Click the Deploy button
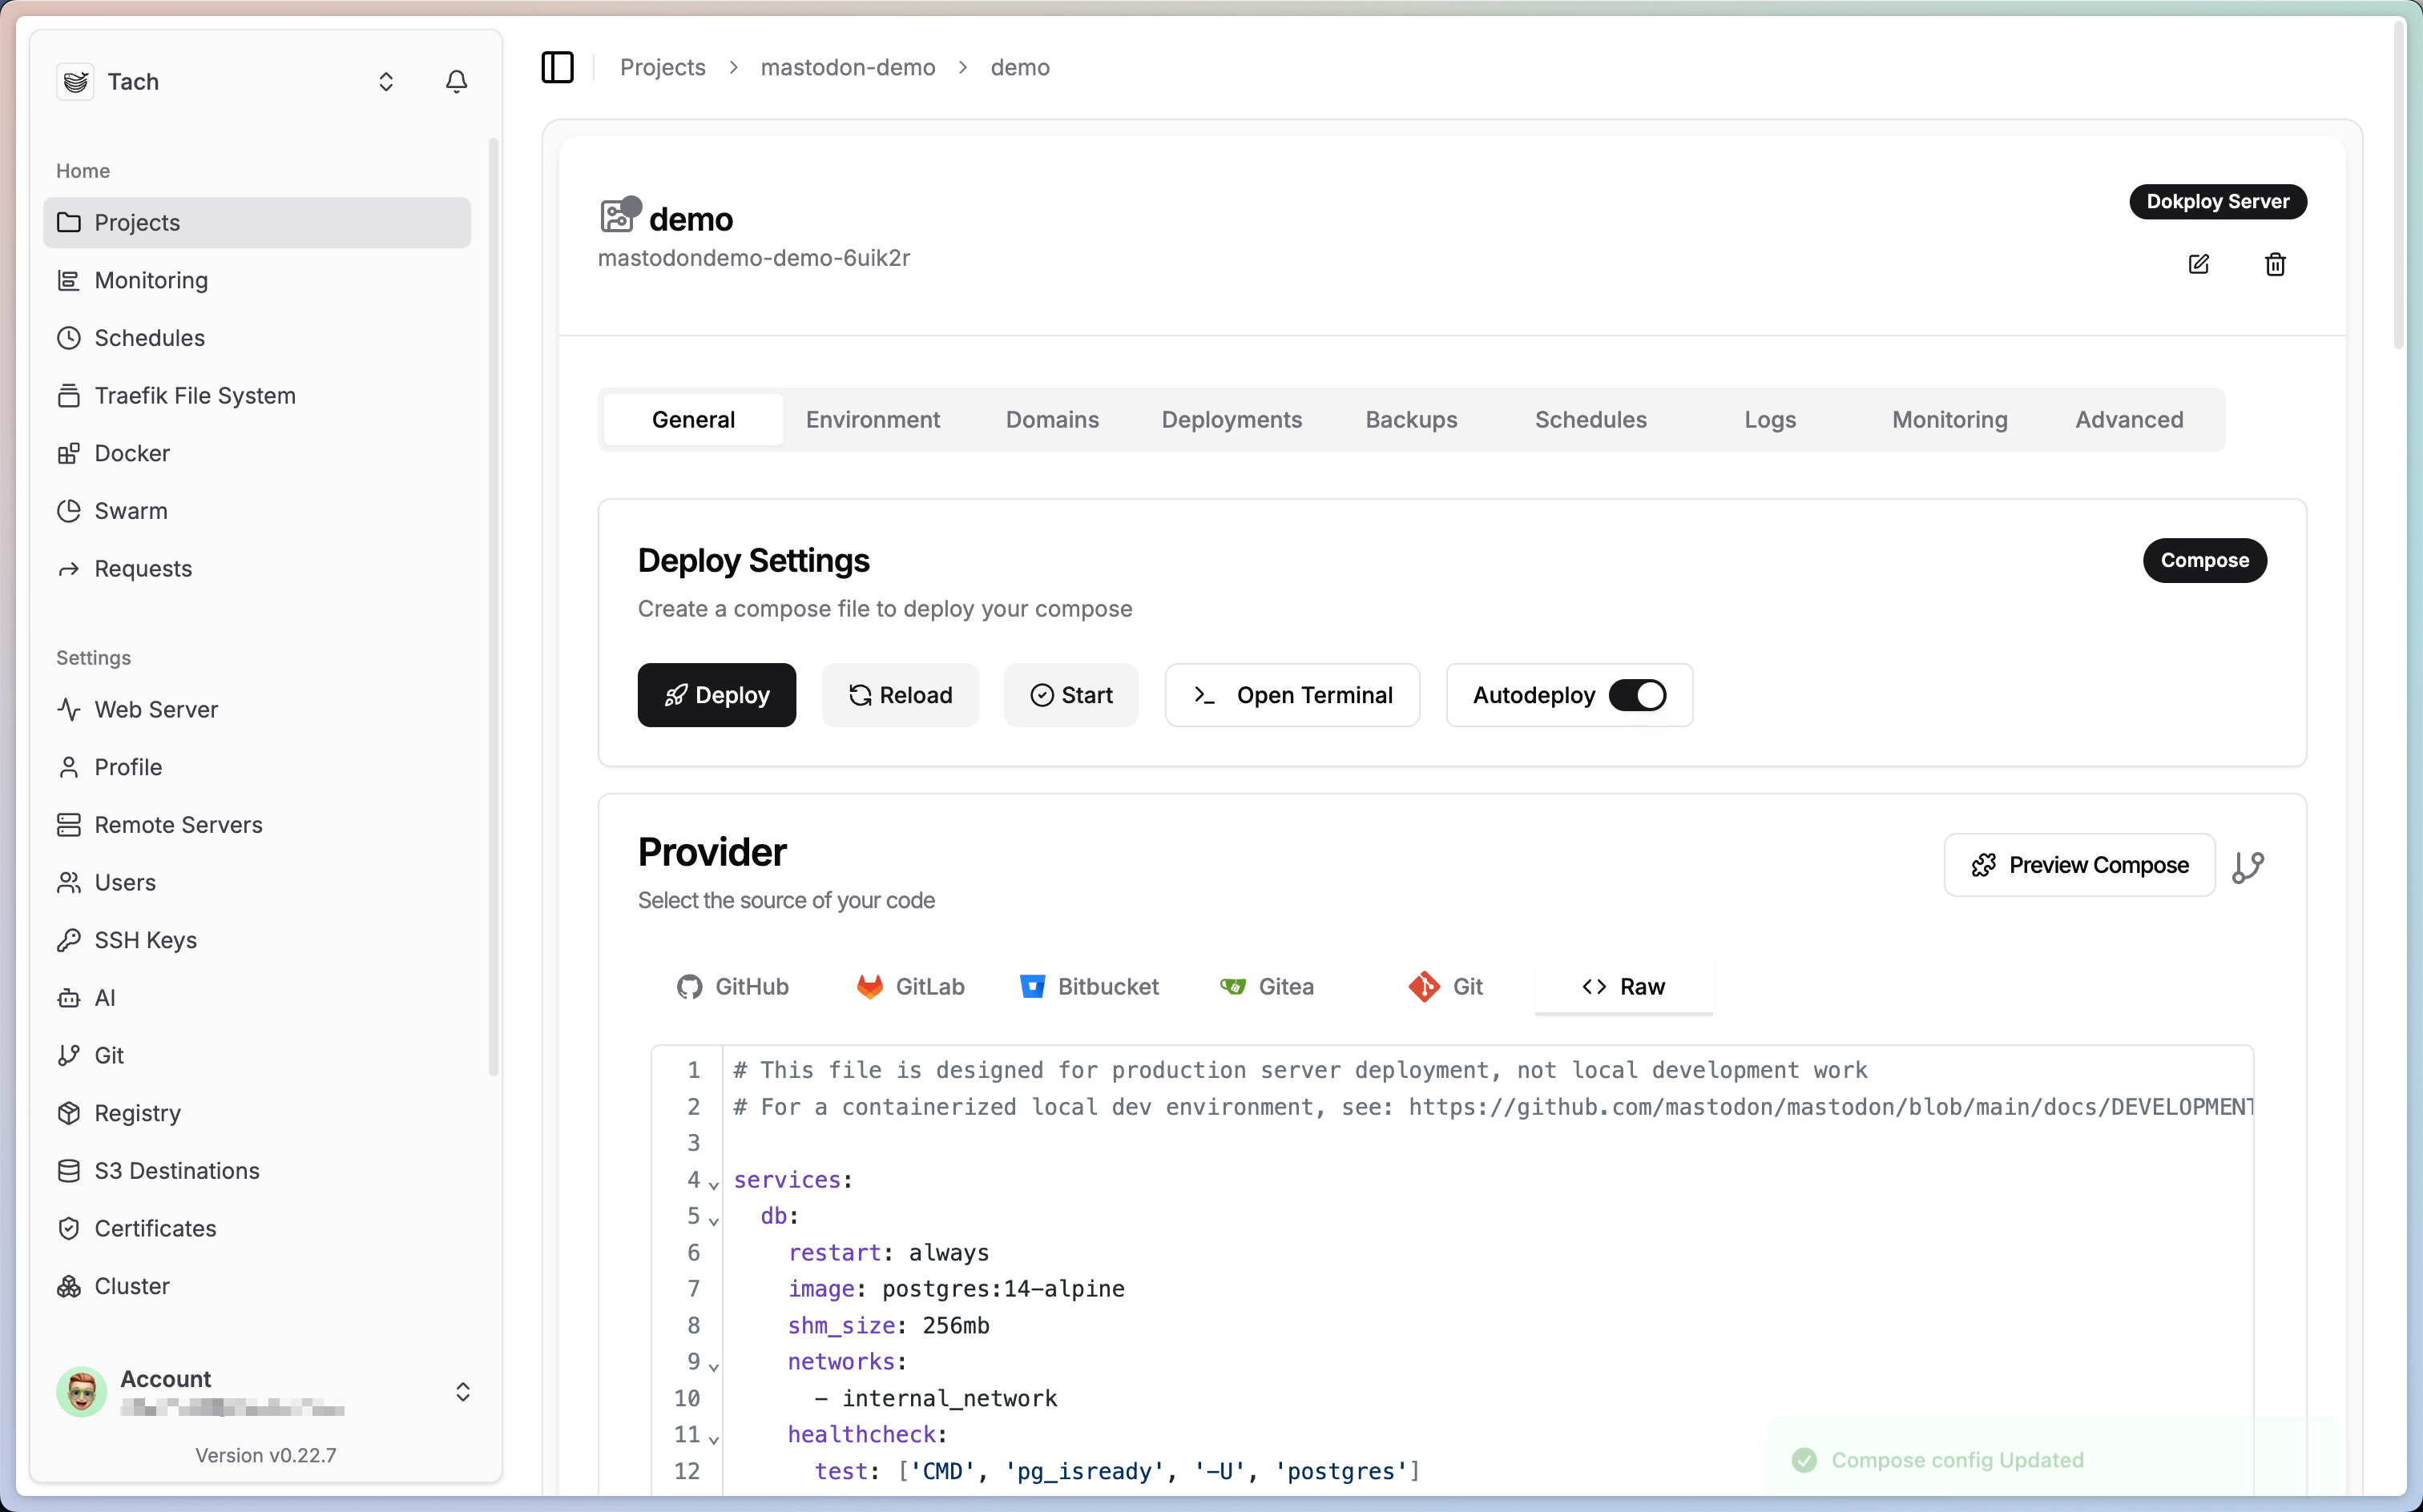Screen dimensions: 2423x1512 [x=716, y=695]
